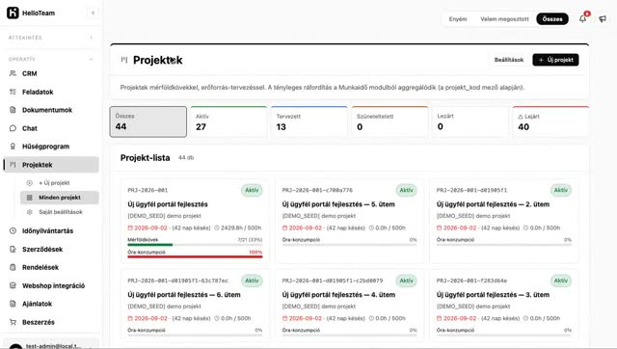
Task: Filter by the Összes 44 stat card
Action: point(148,121)
